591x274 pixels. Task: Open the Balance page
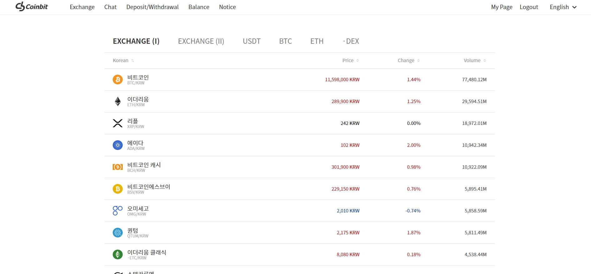click(199, 7)
